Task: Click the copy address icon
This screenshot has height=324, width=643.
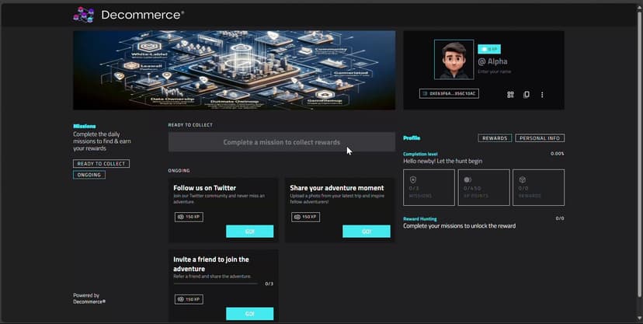Action: click(527, 95)
